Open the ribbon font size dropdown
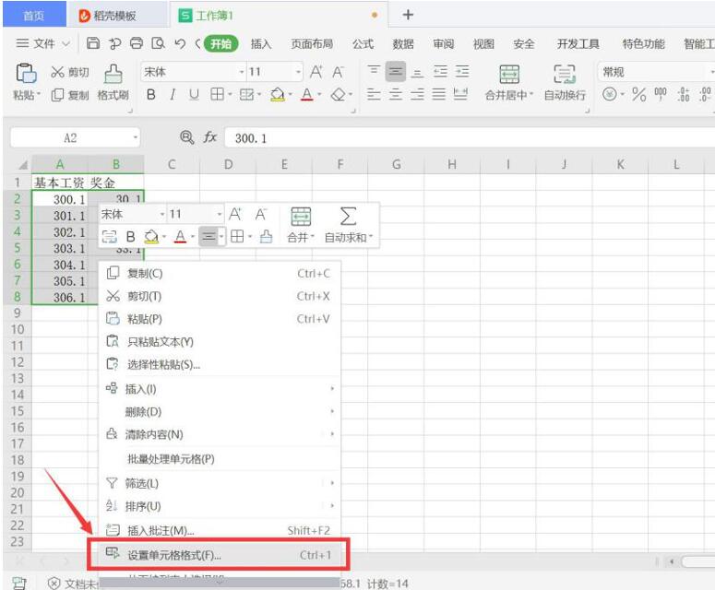This screenshot has height=590, width=715. click(298, 72)
